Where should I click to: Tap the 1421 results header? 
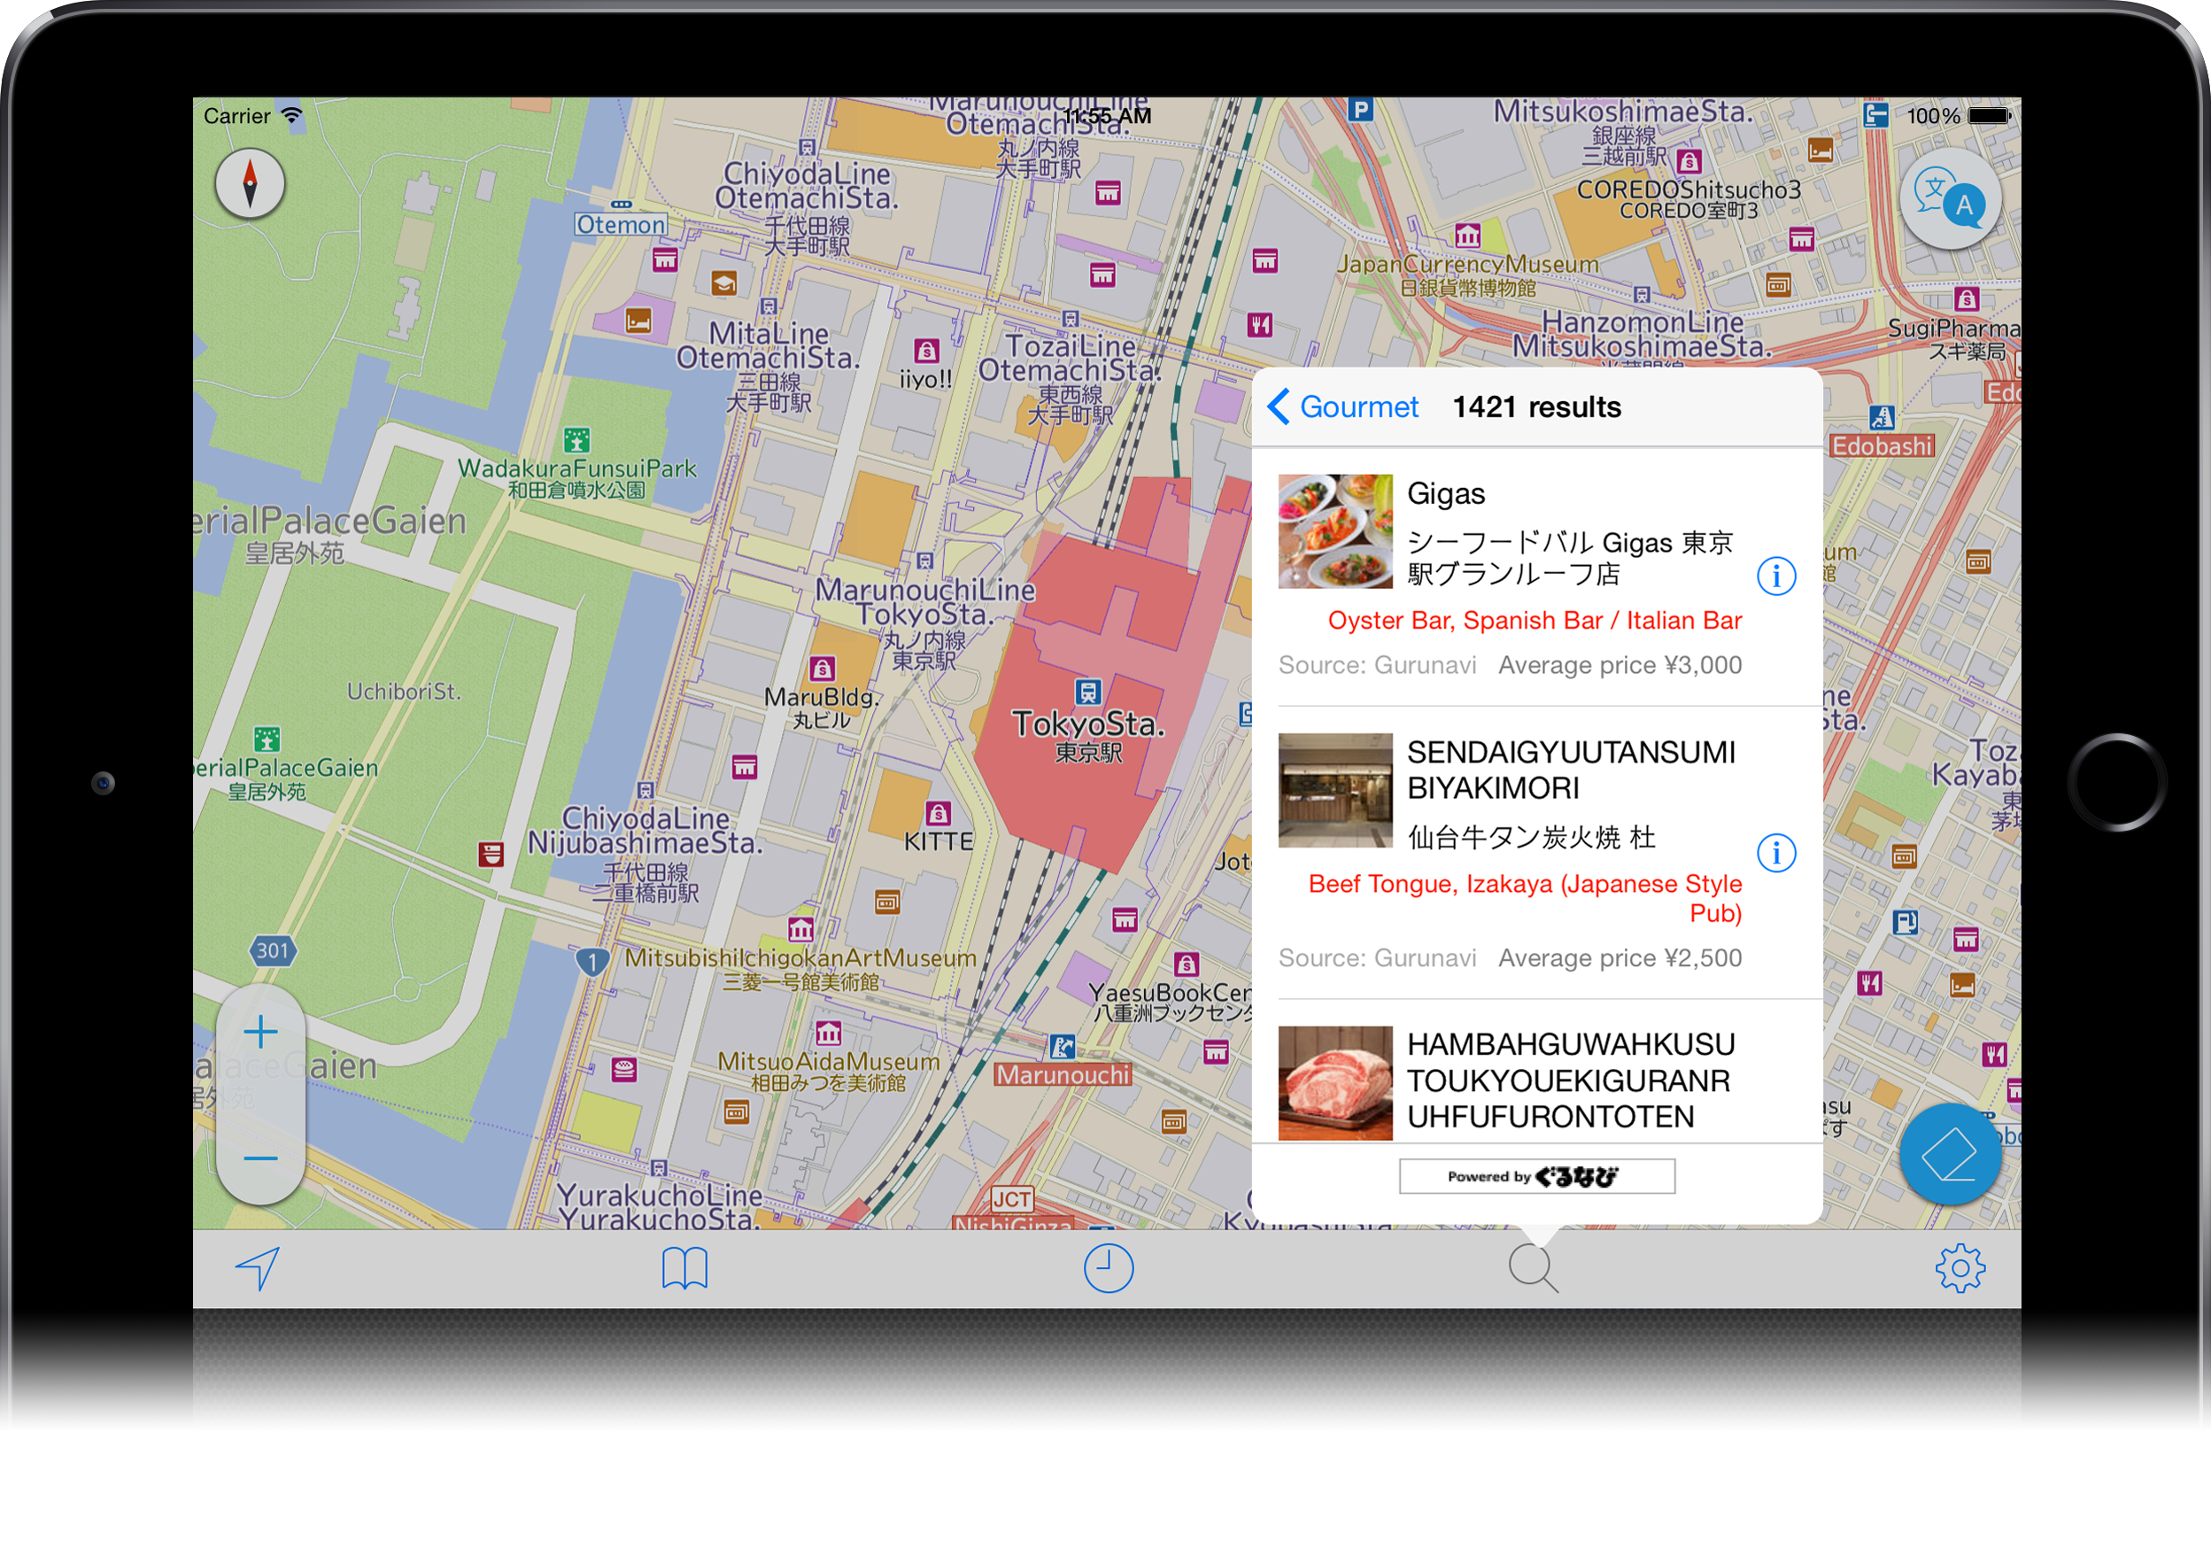1537,406
